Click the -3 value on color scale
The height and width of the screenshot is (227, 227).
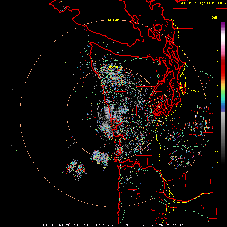(217, 140)
